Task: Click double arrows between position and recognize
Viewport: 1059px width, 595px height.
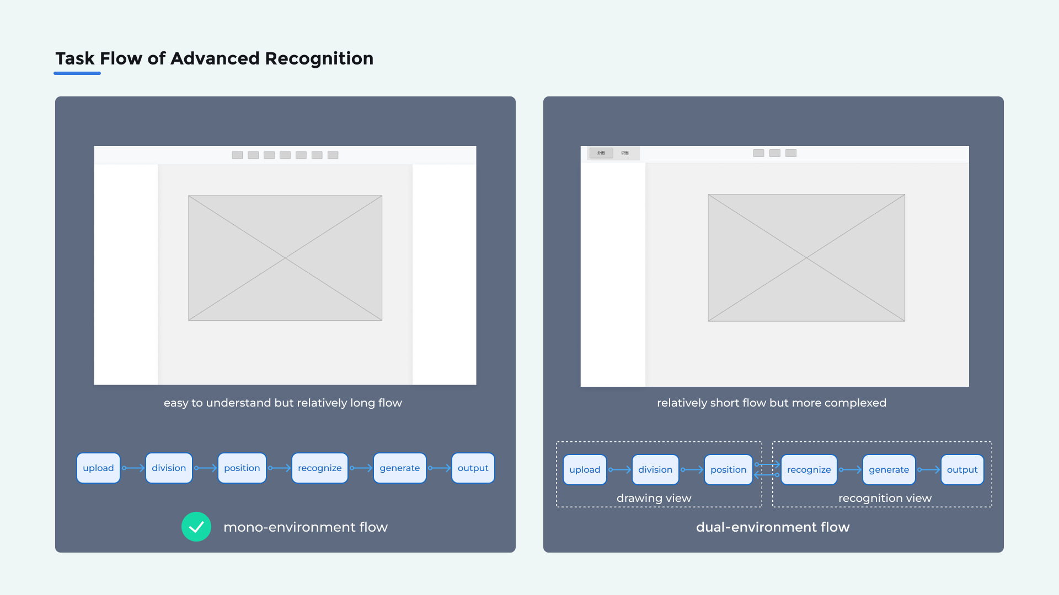Action: pyautogui.click(x=767, y=469)
